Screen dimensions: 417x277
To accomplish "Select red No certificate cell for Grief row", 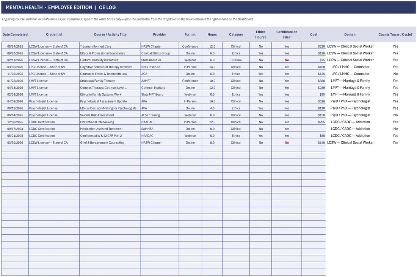I will [x=287, y=142].
